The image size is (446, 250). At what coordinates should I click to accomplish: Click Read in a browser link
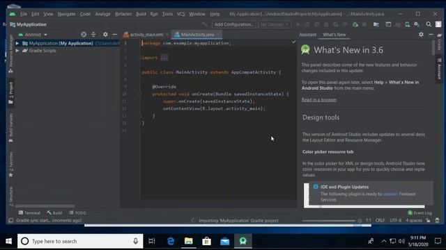pyautogui.click(x=319, y=100)
